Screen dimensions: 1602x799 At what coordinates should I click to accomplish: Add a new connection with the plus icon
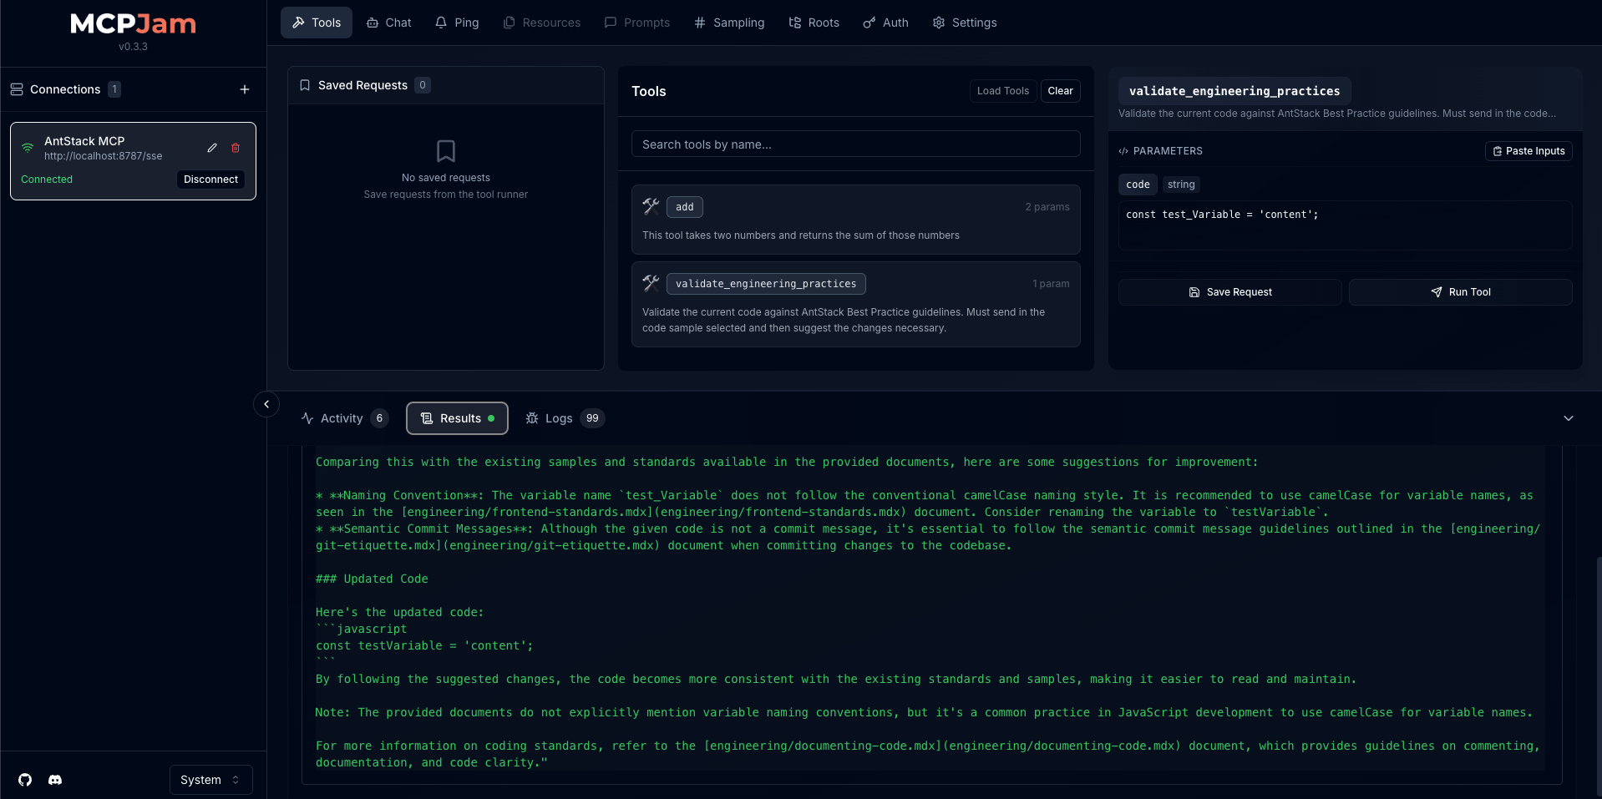(x=244, y=88)
